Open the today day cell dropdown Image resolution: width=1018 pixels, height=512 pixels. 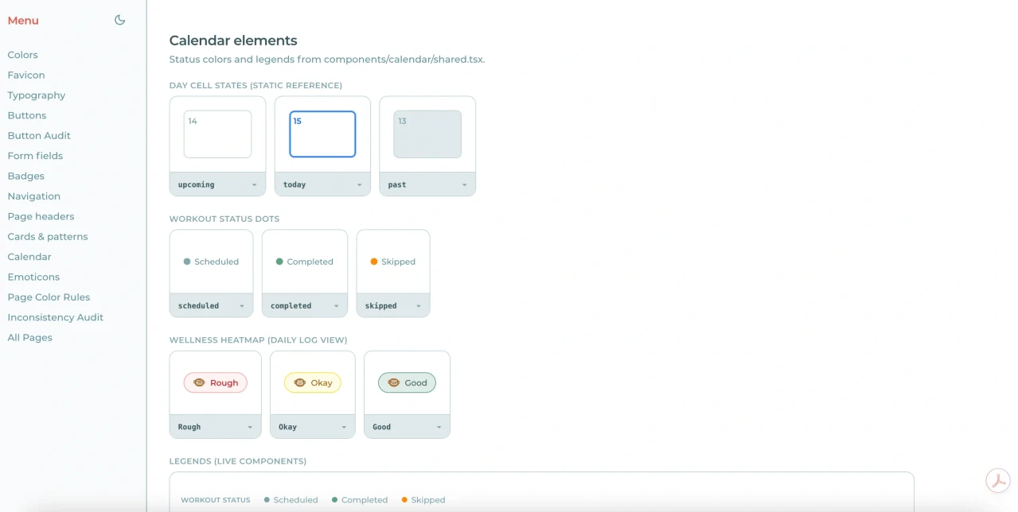point(322,184)
